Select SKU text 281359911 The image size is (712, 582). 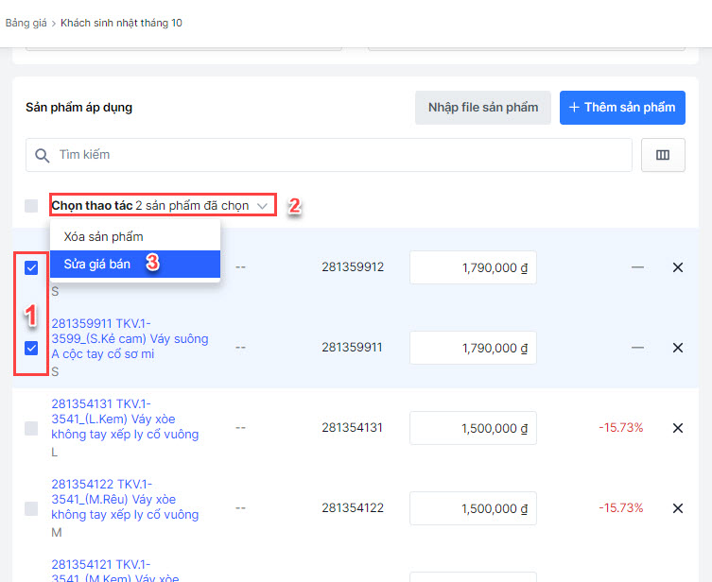click(353, 347)
